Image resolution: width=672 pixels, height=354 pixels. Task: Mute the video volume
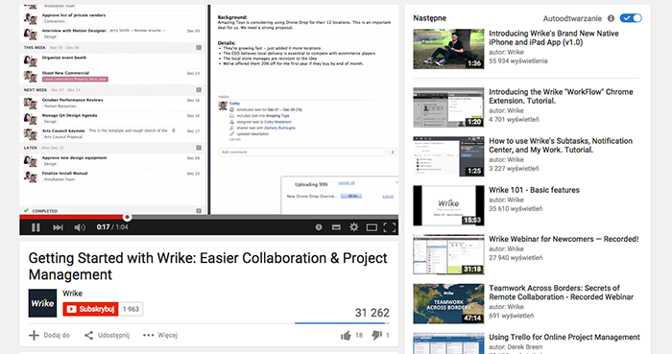click(80, 227)
